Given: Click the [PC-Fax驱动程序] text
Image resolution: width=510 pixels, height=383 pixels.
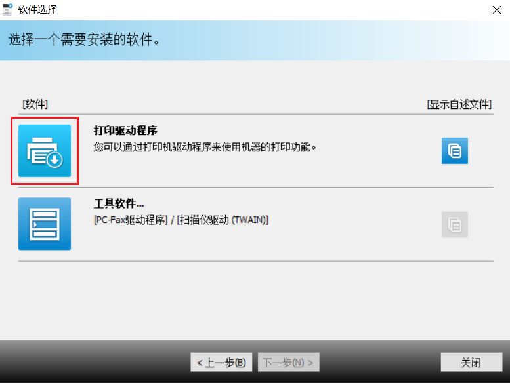Looking at the screenshot, I should (131, 220).
